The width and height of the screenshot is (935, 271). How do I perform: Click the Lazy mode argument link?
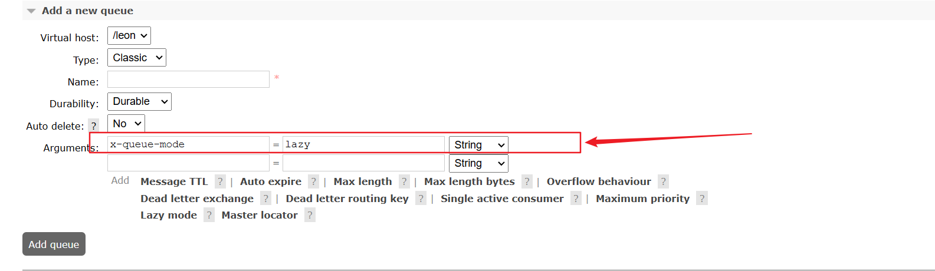pyautogui.click(x=169, y=215)
